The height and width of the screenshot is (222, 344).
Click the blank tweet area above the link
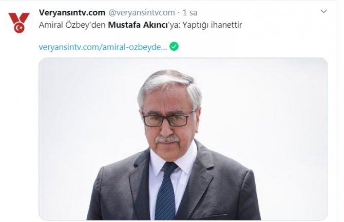[x=140, y=36]
